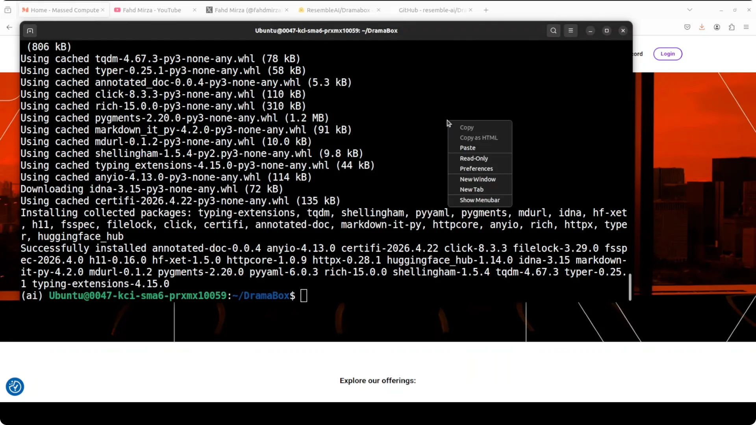Switch to GitHub resemble-ai tab

coord(431,10)
